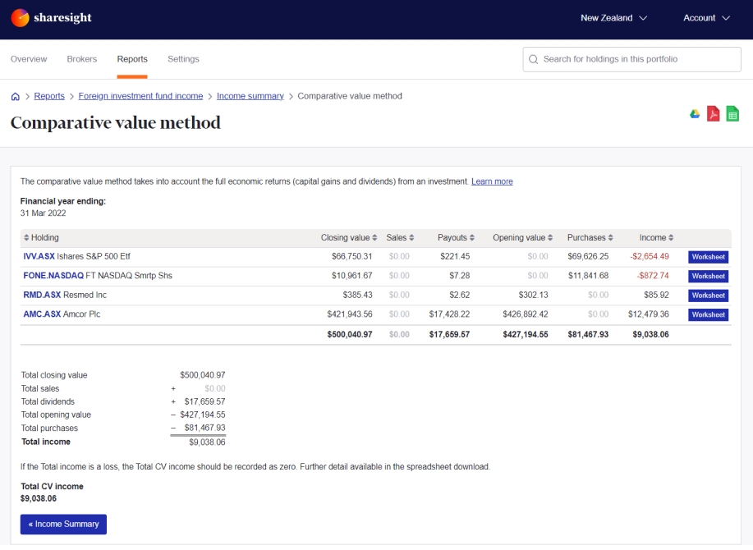This screenshot has width=753, height=550.
Task: Open Worksheet for AMC.ASX row
Action: click(708, 315)
